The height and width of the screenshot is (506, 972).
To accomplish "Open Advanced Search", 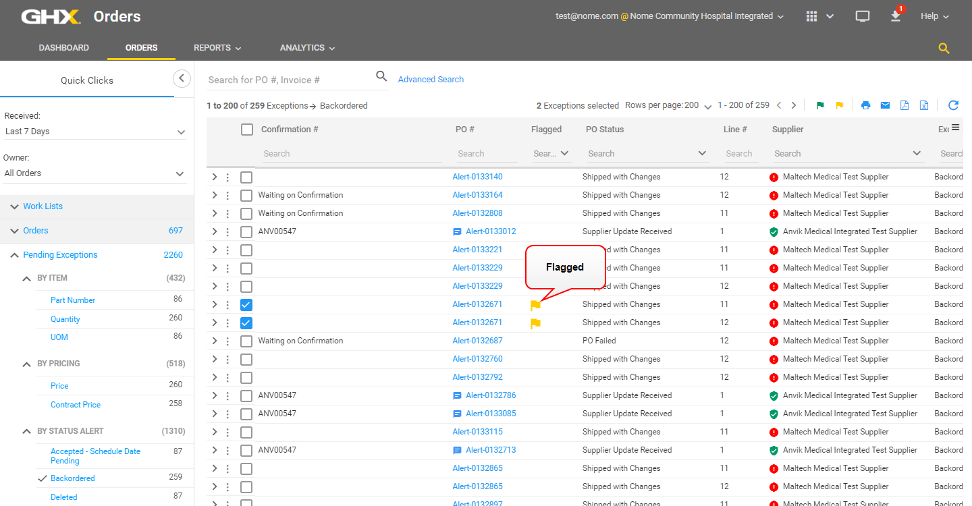I will (x=431, y=80).
